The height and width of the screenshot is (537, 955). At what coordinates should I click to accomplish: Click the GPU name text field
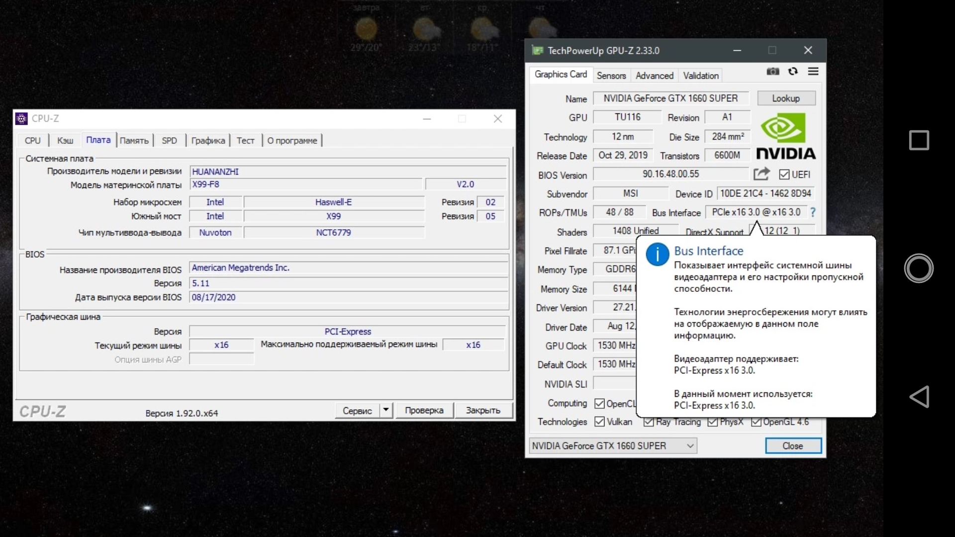click(x=670, y=98)
